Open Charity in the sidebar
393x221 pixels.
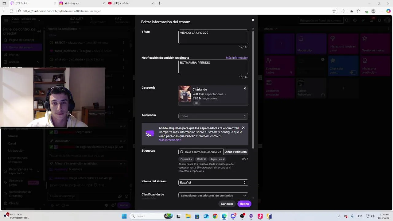click(14, 203)
